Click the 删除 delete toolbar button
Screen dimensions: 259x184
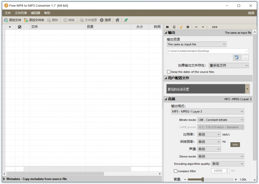coord(52,20)
